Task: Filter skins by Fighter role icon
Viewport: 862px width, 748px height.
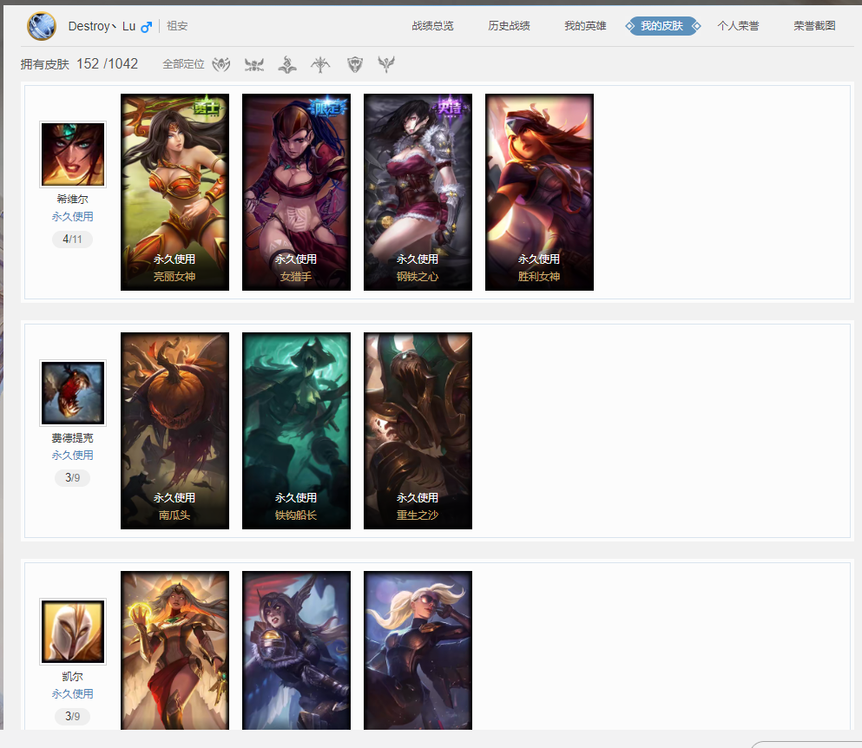Action: 254,64
